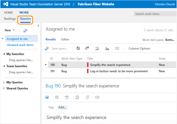
Task: Open the row menu arrow for bug 190
Action: (x=46, y=65)
